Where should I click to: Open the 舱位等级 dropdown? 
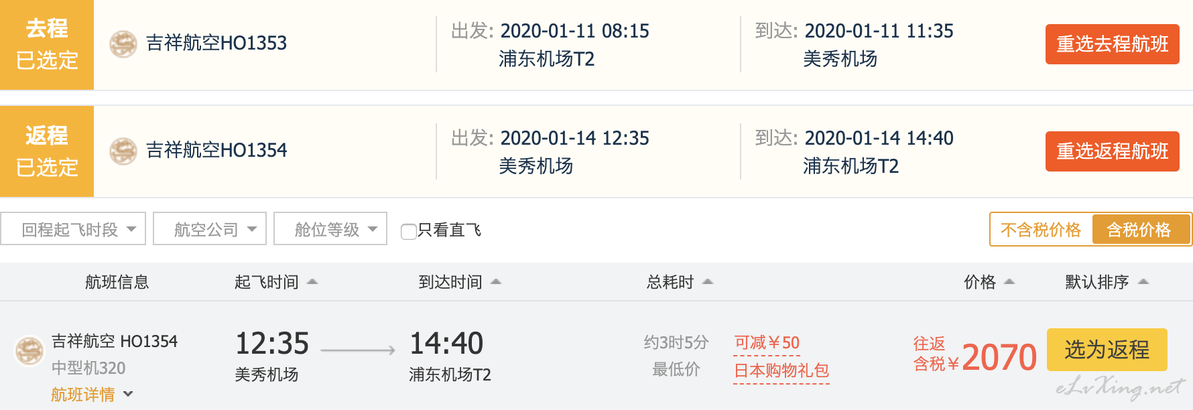coord(330,229)
